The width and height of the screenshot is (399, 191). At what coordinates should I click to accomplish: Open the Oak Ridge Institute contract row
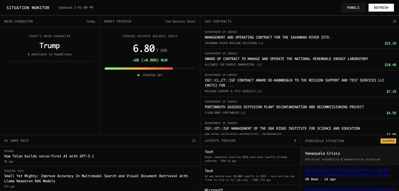[300, 127]
